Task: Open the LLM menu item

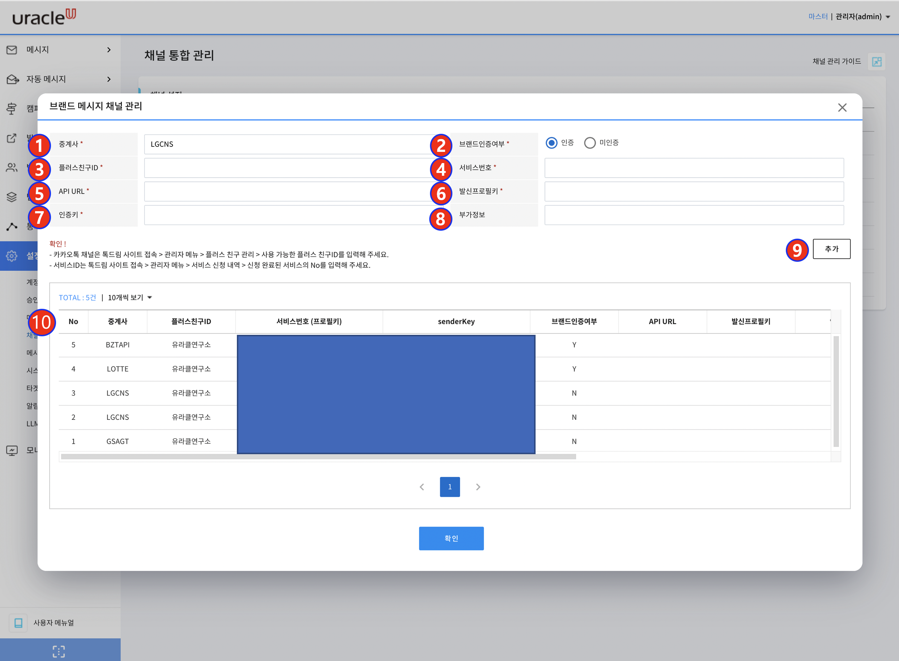Action: tap(33, 423)
